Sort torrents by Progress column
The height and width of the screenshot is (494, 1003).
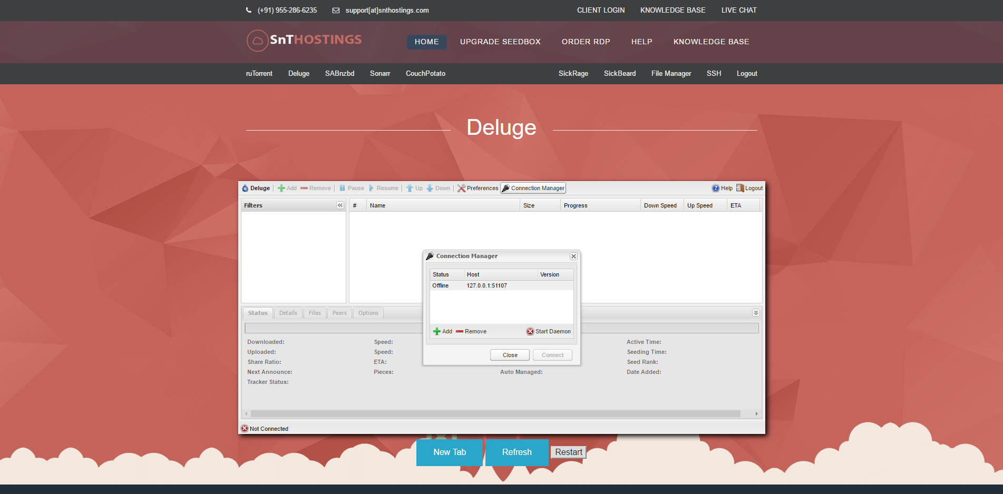[x=600, y=205]
